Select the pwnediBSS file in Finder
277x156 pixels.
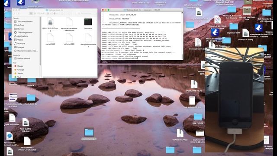pos(50,38)
